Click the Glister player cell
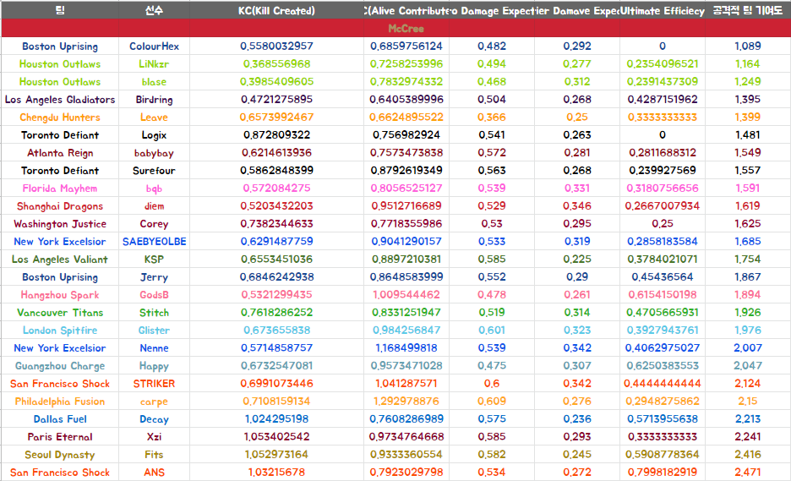Image resolution: width=791 pixels, height=481 pixels. click(154, 330)
